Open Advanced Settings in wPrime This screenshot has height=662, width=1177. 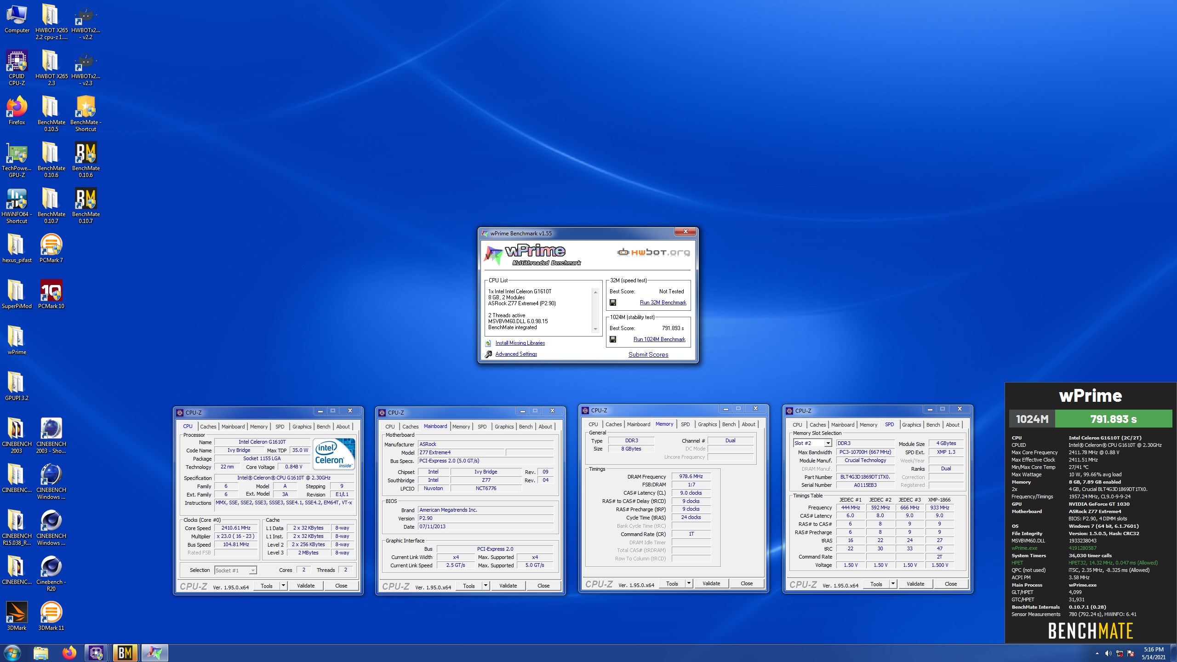click(x=516, y=354)
